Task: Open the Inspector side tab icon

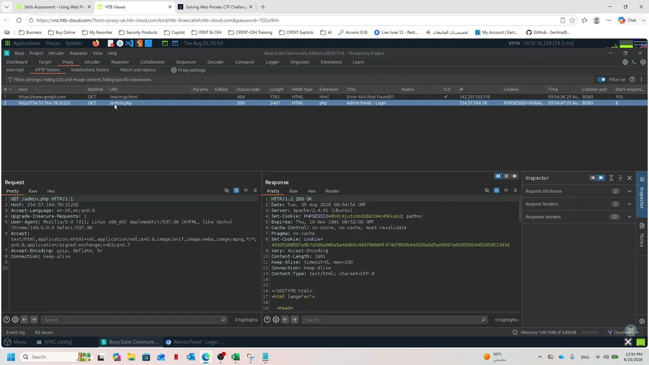Action: [642, 179]
